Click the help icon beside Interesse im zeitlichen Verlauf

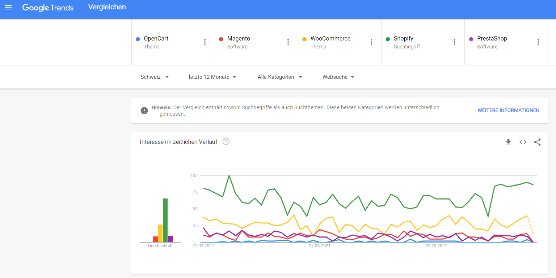[226, 141]
